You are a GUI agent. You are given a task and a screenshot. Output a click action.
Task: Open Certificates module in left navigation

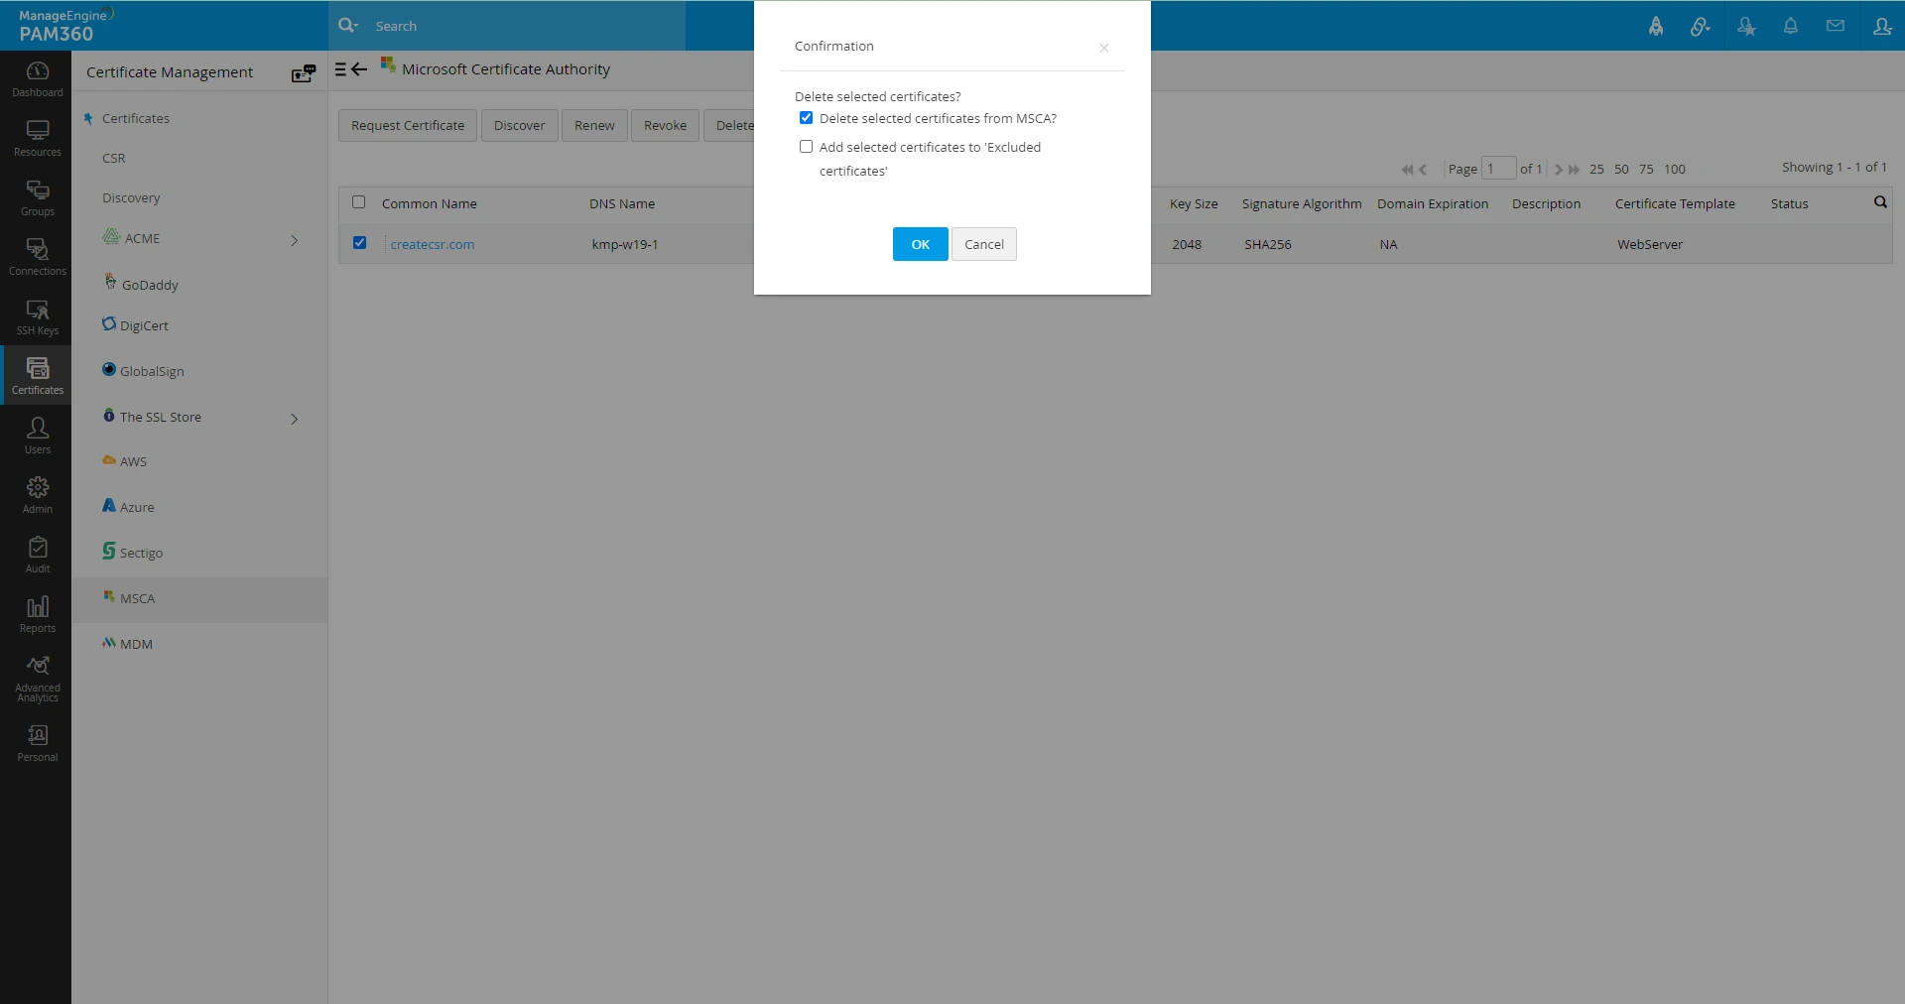tap(37, 375)
